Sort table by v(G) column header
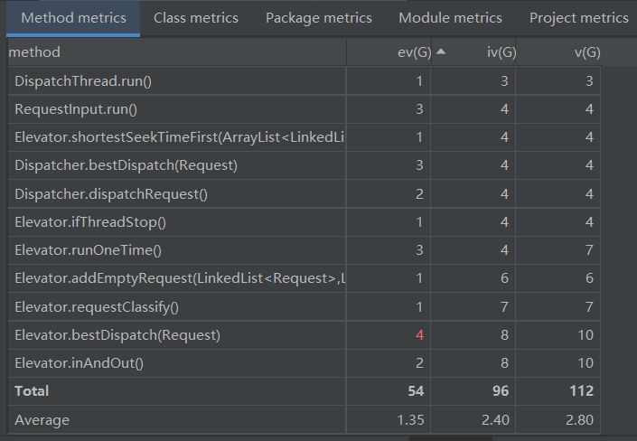637x441 pixels. click(586, 52)
